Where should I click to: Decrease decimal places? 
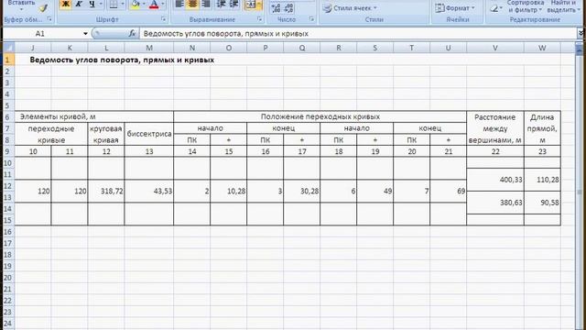point(289,8)
